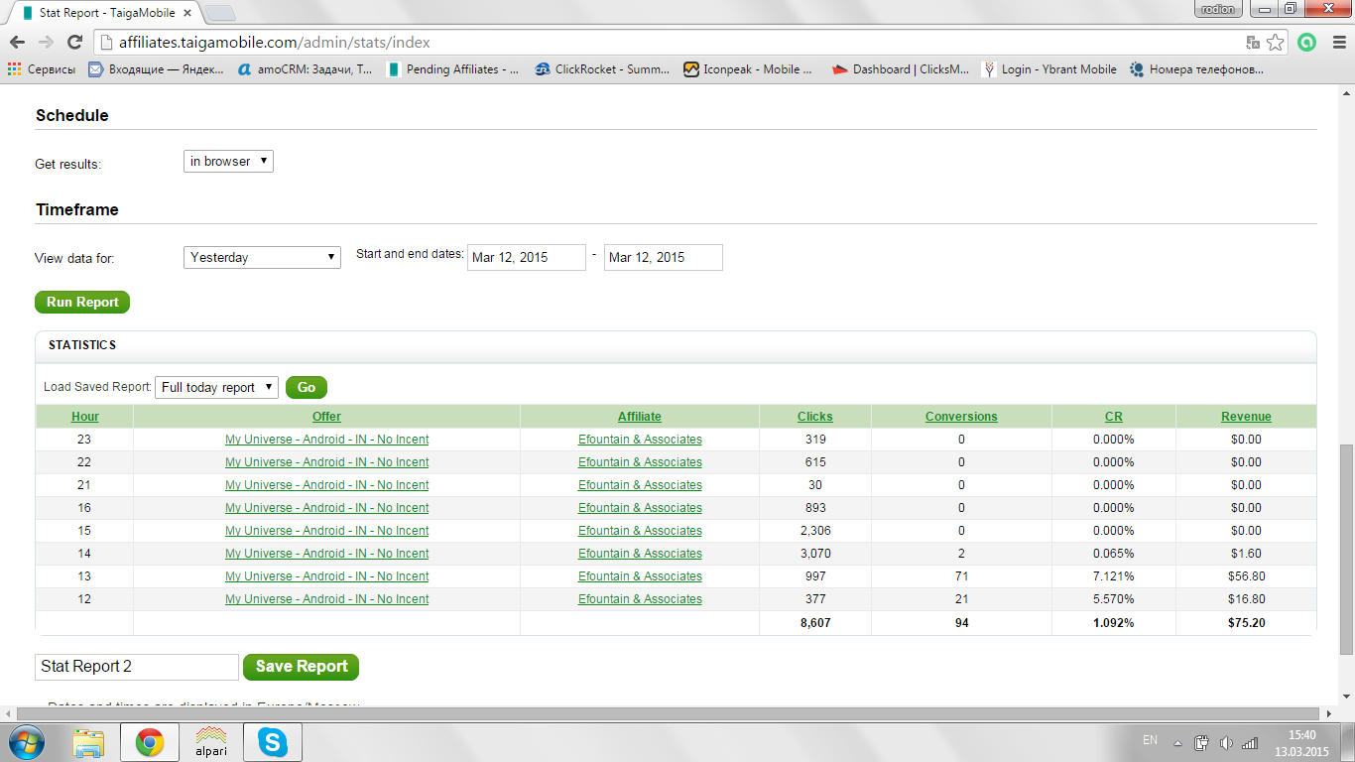
Task: Click the revenue cell $56.80
Action: click(x=1246, y=576)
